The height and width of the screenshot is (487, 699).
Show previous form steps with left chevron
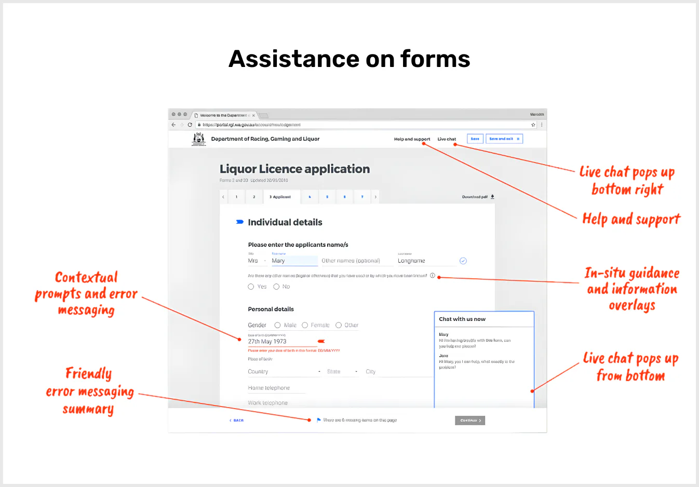(223, 197)
